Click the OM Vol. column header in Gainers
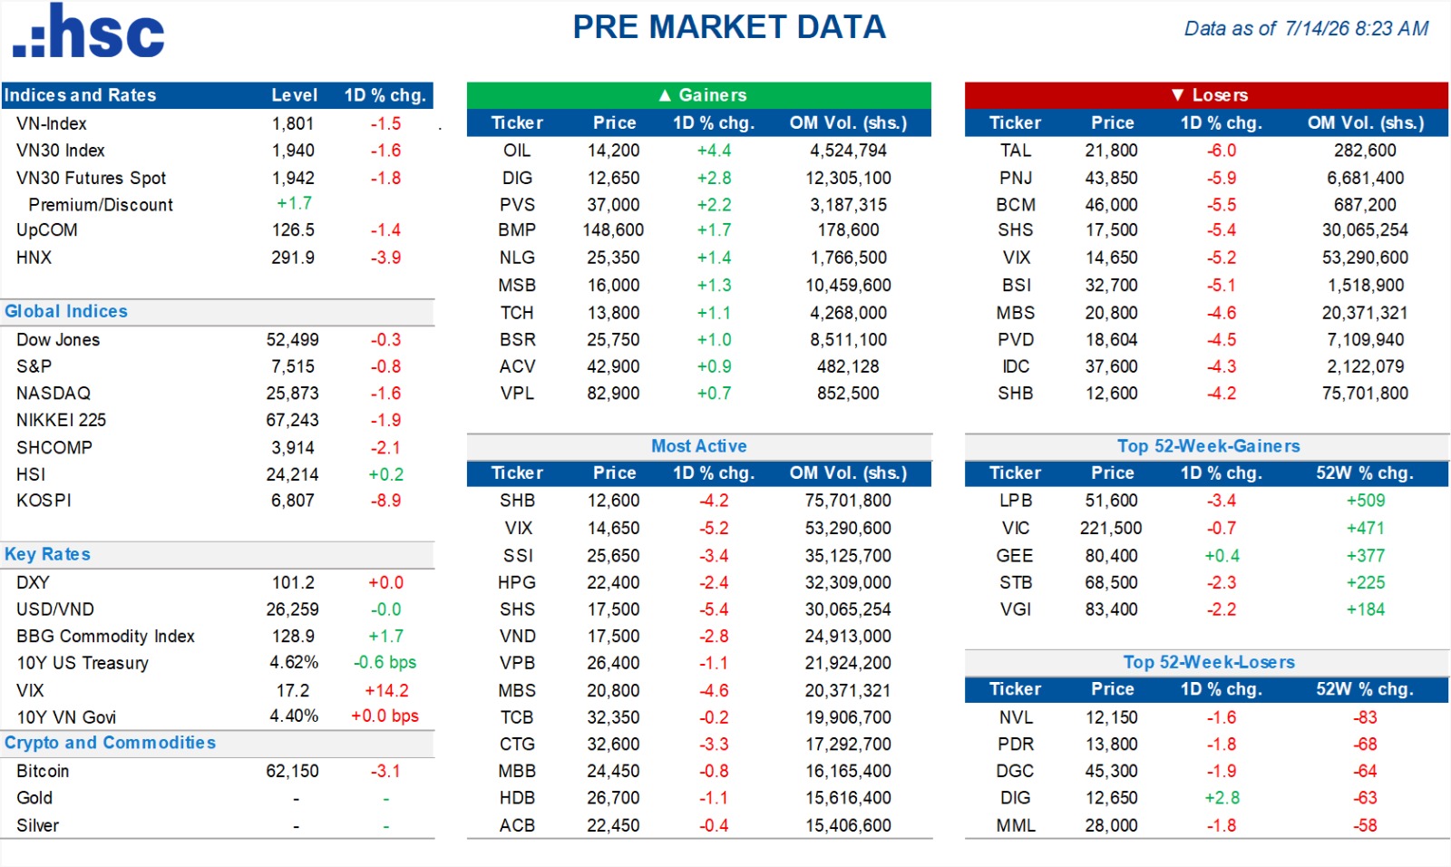 848,122
